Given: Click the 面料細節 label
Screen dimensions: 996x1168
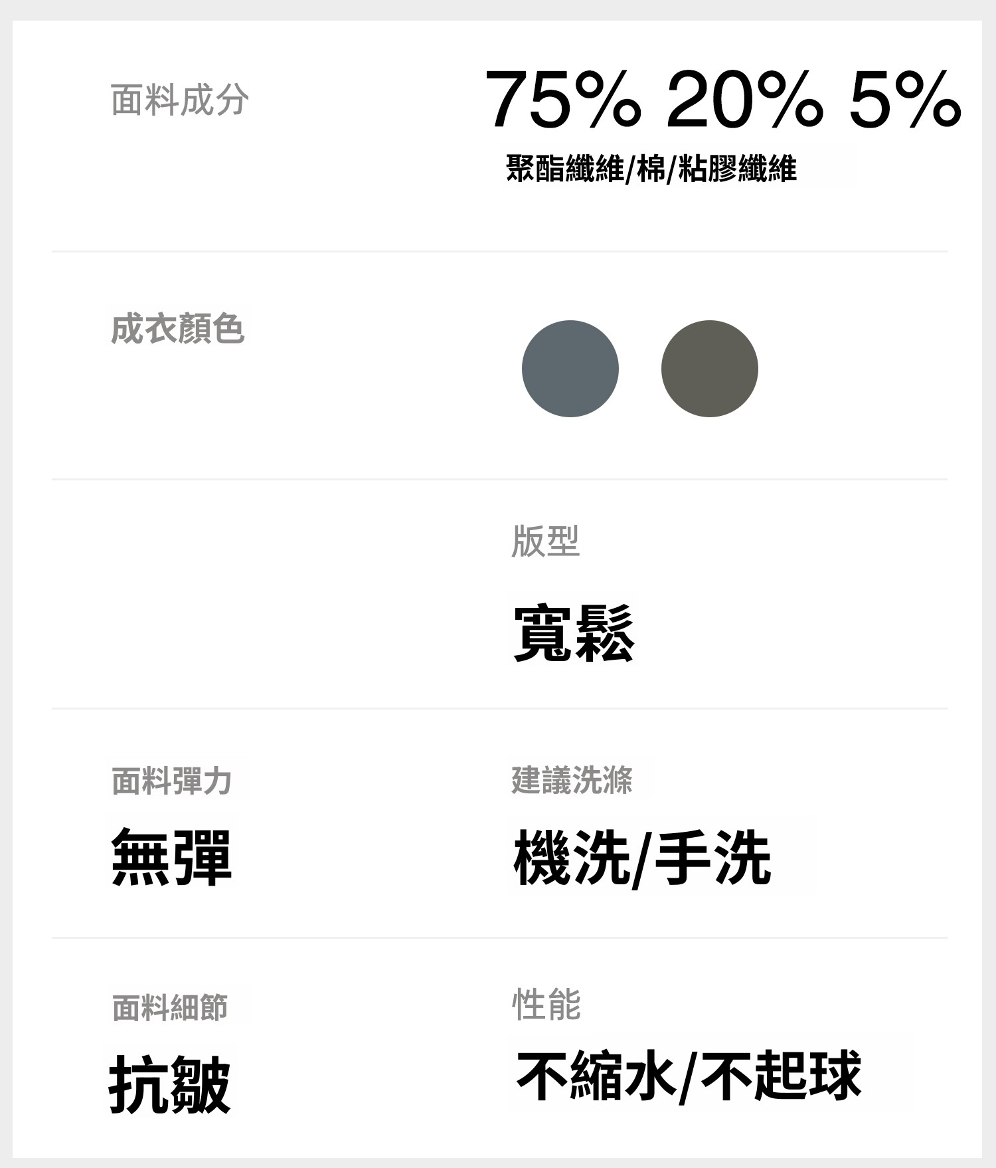Looking at the screenshot, I should [x=170, y=1008].
